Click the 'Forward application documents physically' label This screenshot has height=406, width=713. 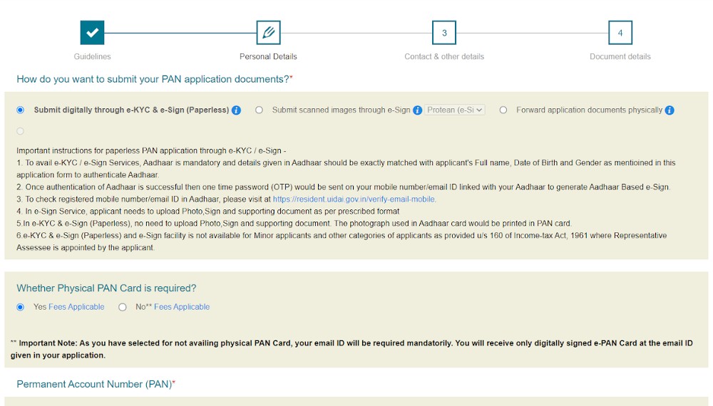[590, 110]
